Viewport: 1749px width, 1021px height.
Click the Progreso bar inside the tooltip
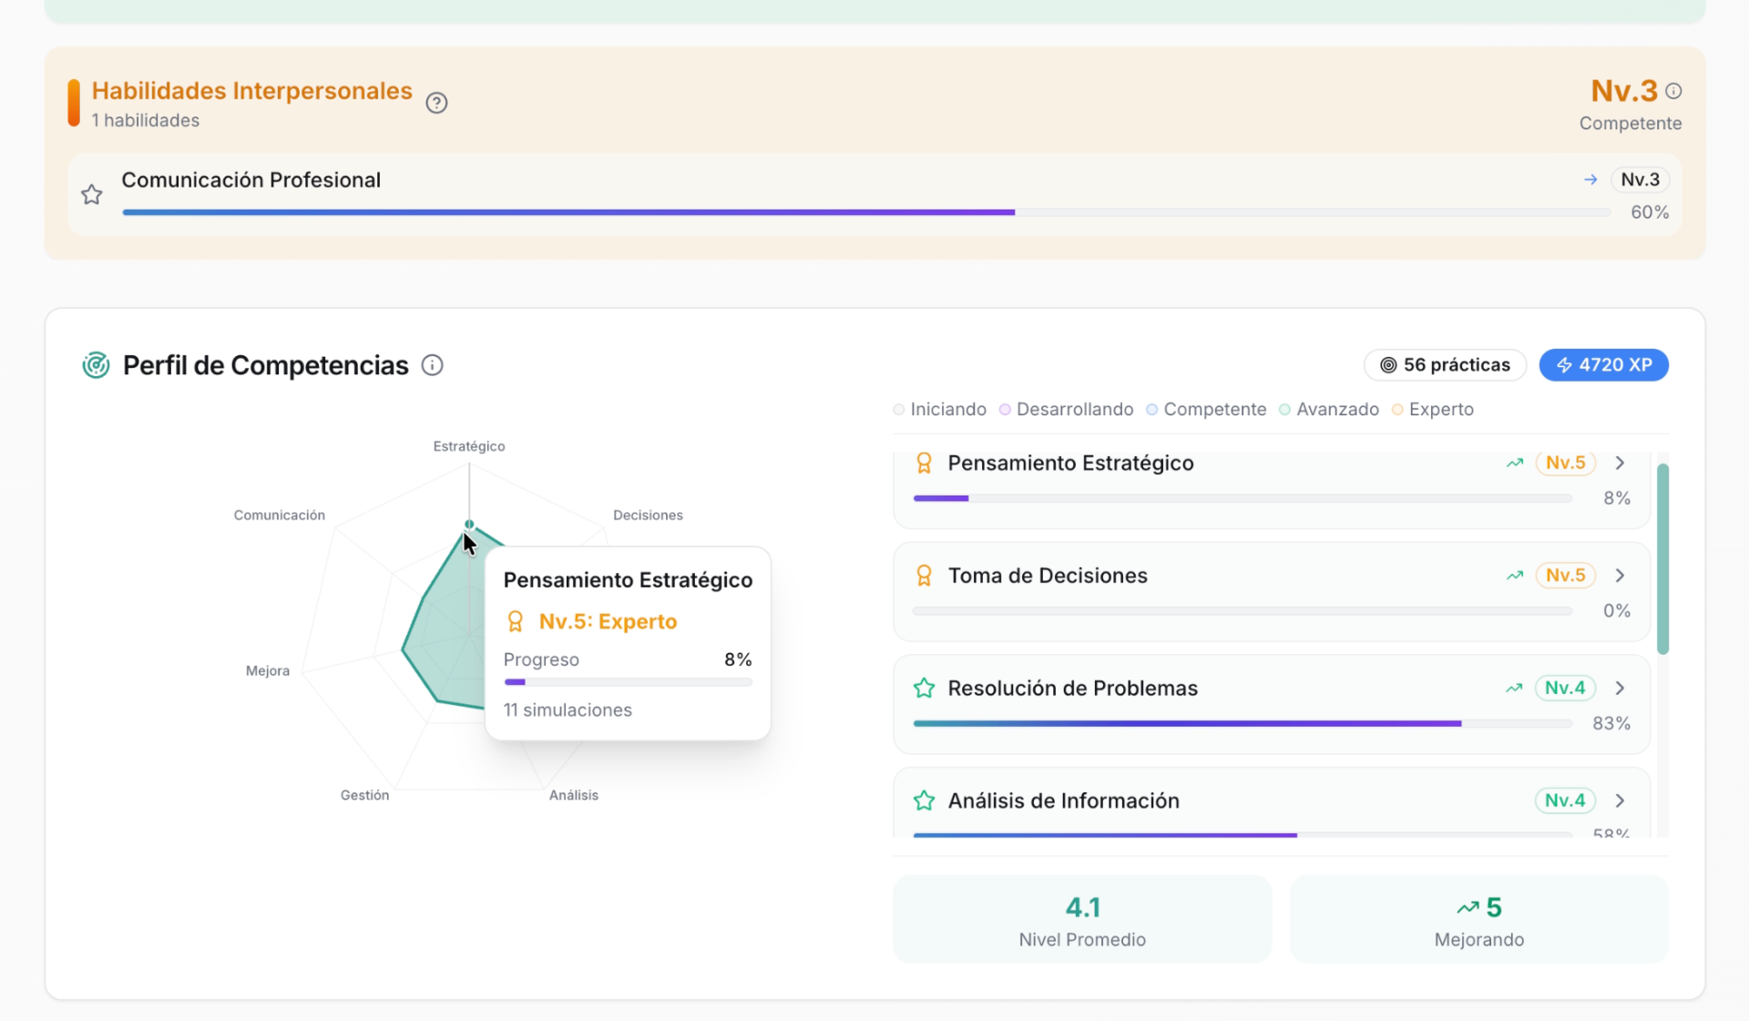[x=628, y=682]
